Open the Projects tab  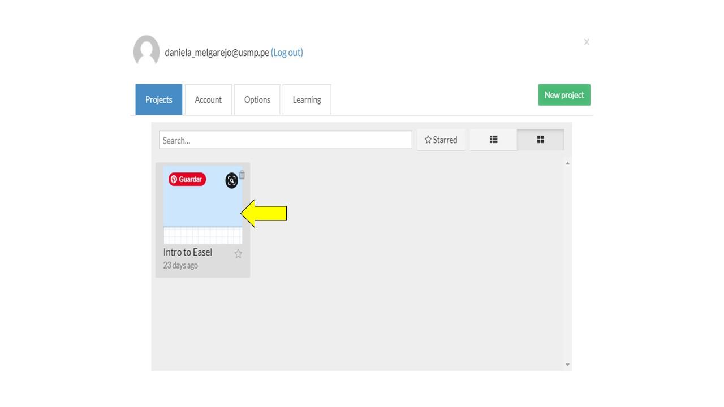pyautogui.click(x=159, y=99)
